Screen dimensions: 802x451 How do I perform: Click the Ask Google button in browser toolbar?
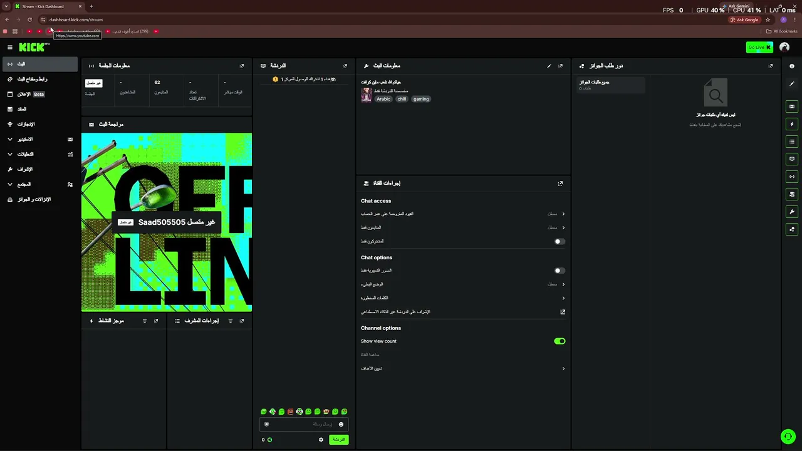coord(744,19)
